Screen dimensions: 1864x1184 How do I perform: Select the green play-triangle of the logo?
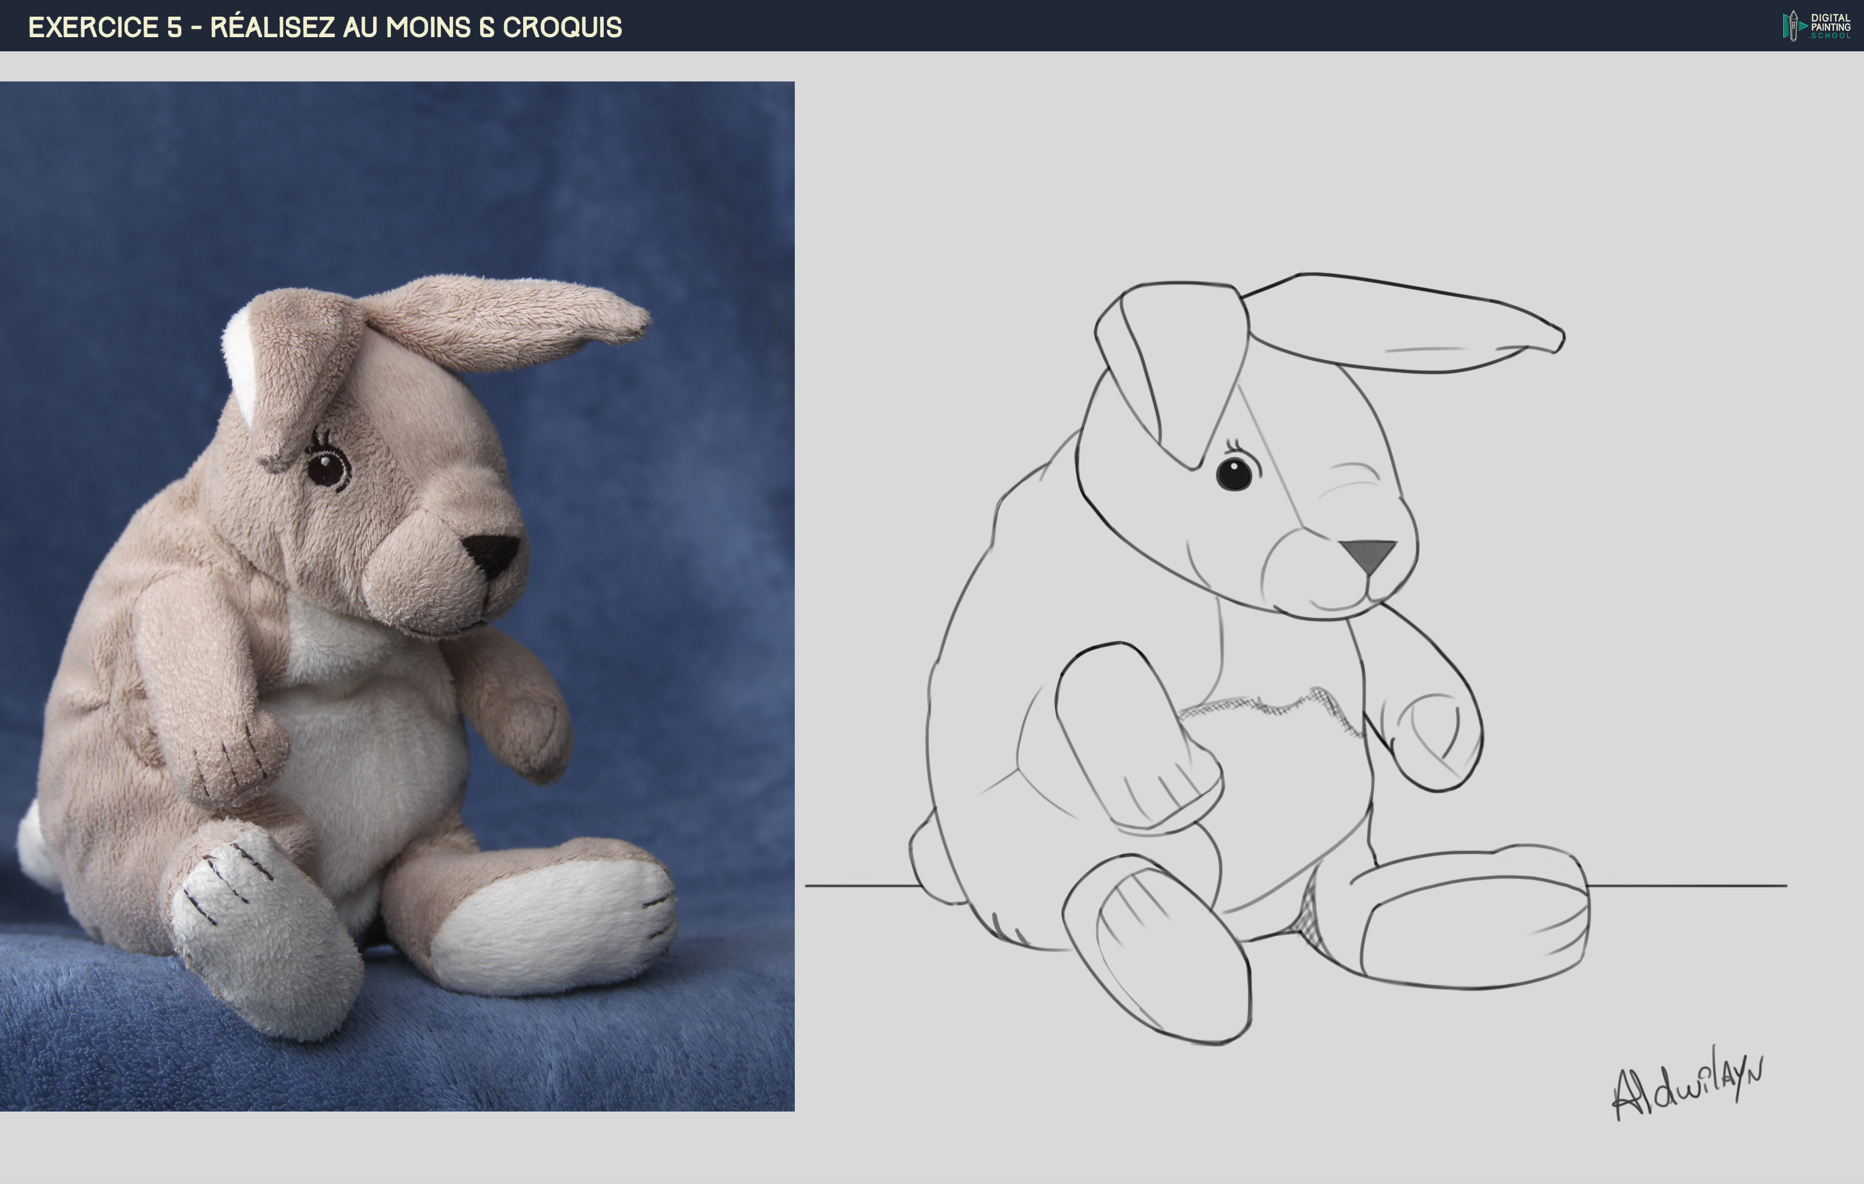point(1802,26)
